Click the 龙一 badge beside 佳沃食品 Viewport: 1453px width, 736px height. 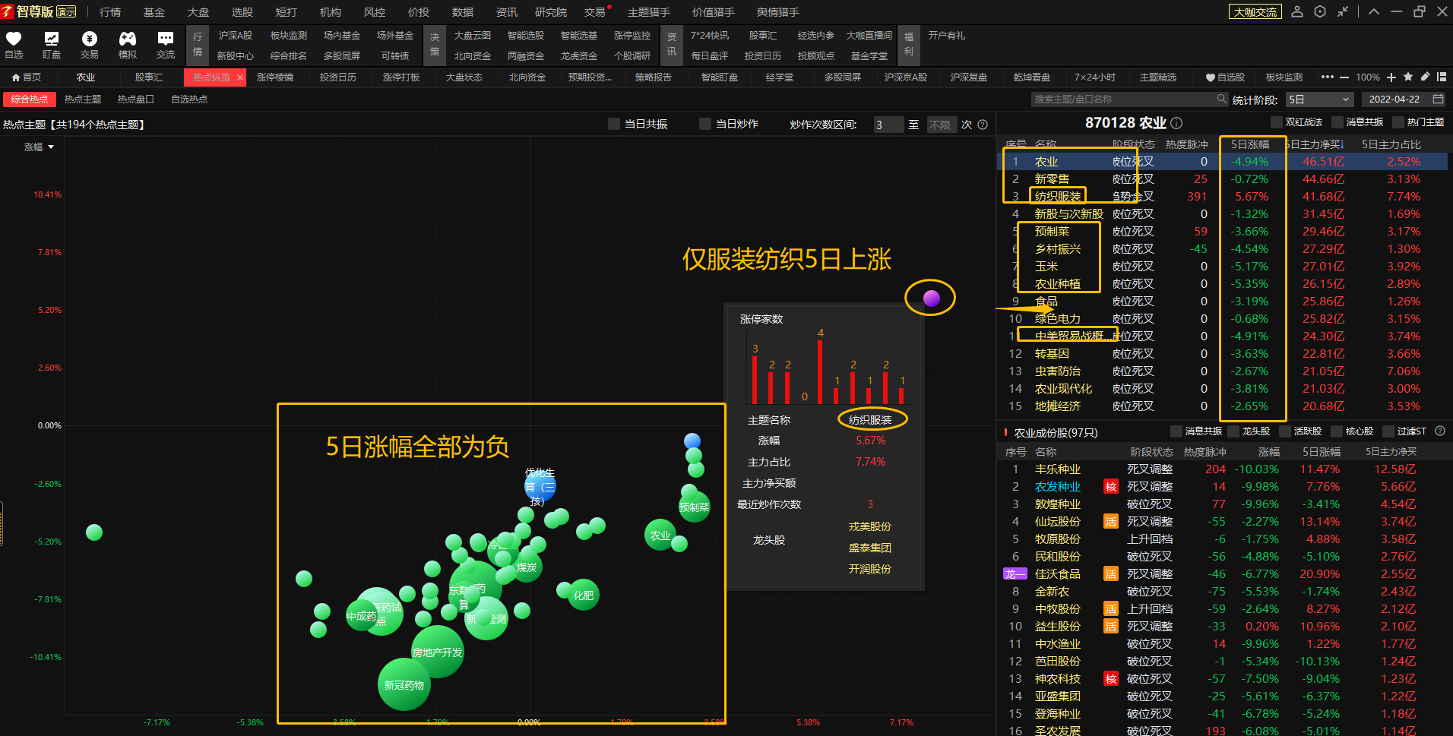pyautogui.click(x=1015, y=574)
